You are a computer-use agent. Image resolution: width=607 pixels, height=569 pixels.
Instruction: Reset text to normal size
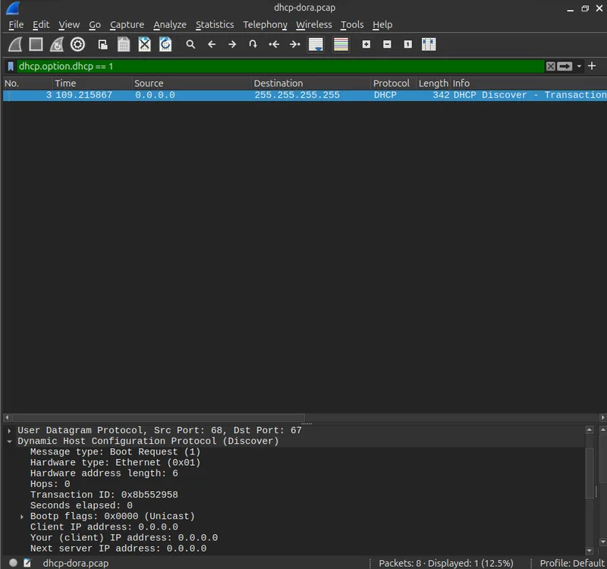(408, 45)
